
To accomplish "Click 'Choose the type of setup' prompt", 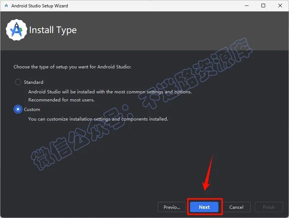I will click(x=72, y=67).
